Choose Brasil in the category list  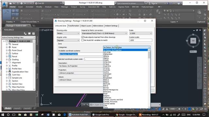coord(105,94)
